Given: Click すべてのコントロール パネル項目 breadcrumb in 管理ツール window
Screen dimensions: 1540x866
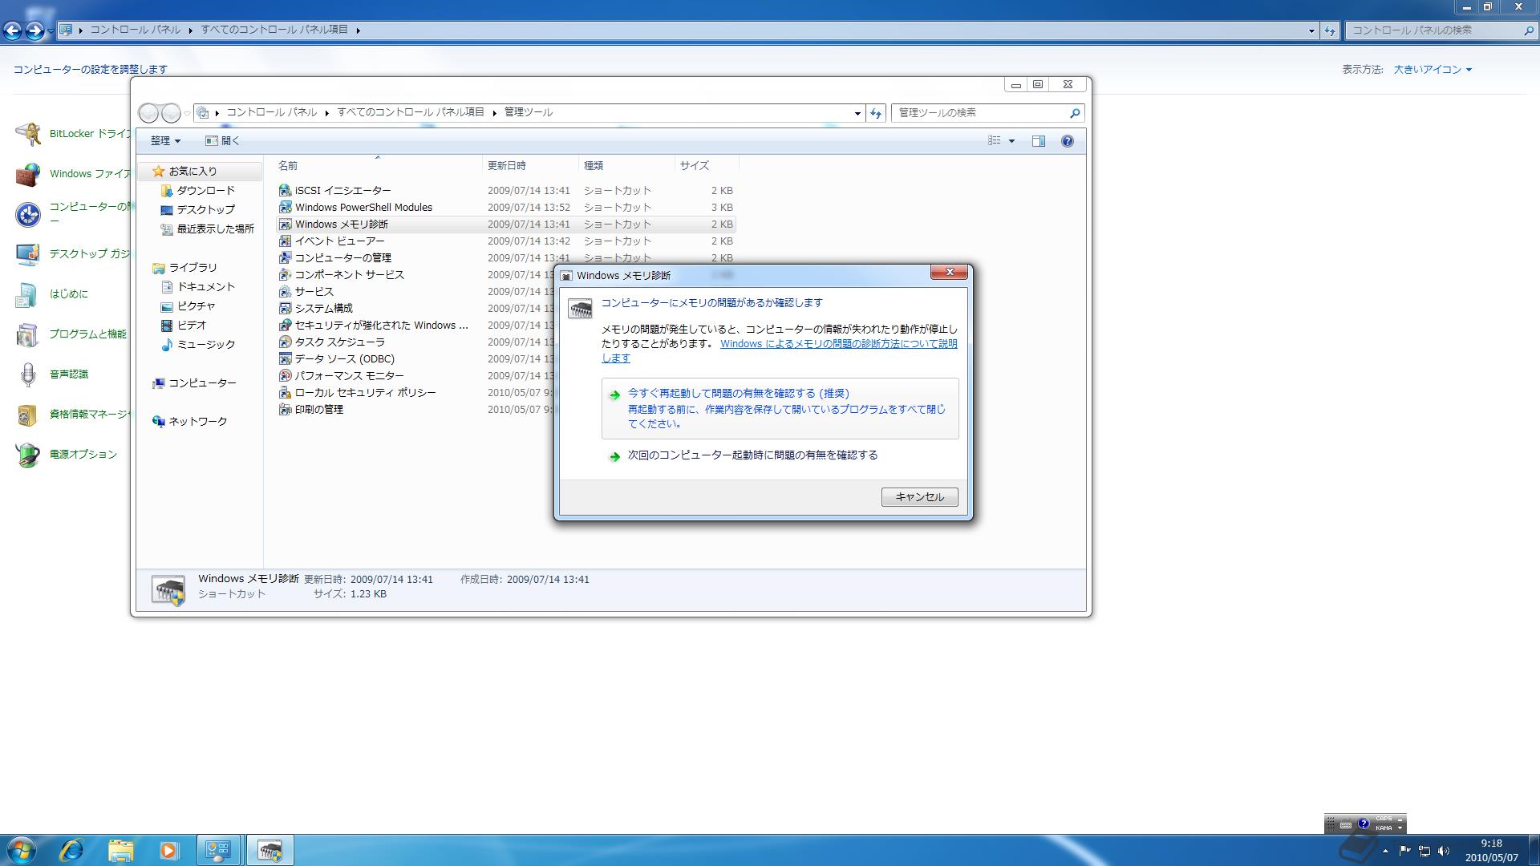Looking at the screenshot, I should click(410, 112).
